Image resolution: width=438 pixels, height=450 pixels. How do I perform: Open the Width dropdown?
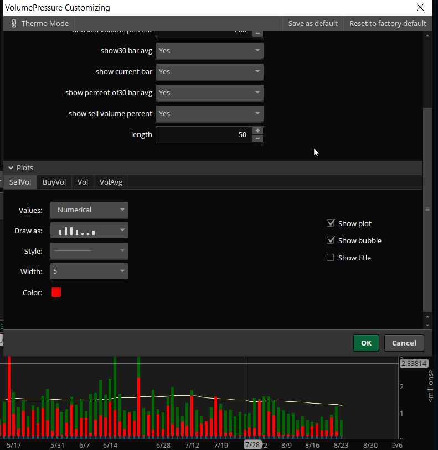pos(89,271)
